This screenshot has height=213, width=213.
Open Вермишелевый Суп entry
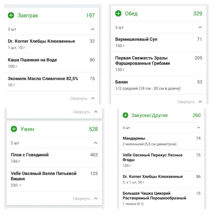(x=159, y=43)
